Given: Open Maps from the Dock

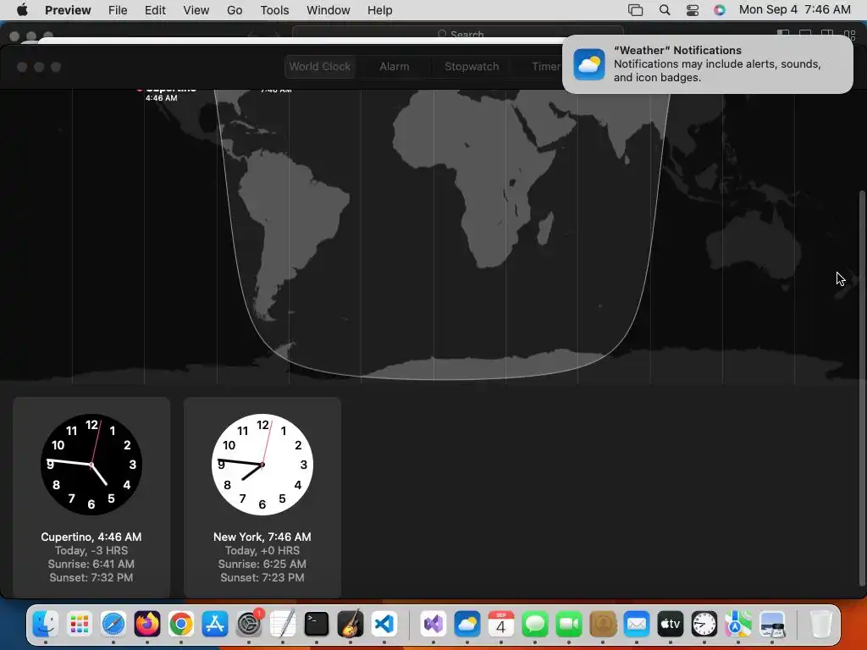Looking at the screenshot, I should (x=738, y=624).
